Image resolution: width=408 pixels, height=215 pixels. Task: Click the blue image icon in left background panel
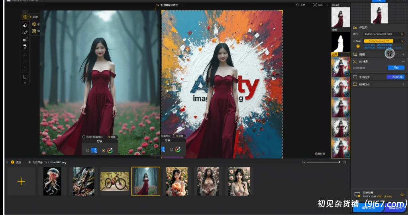tap(94, 150)
